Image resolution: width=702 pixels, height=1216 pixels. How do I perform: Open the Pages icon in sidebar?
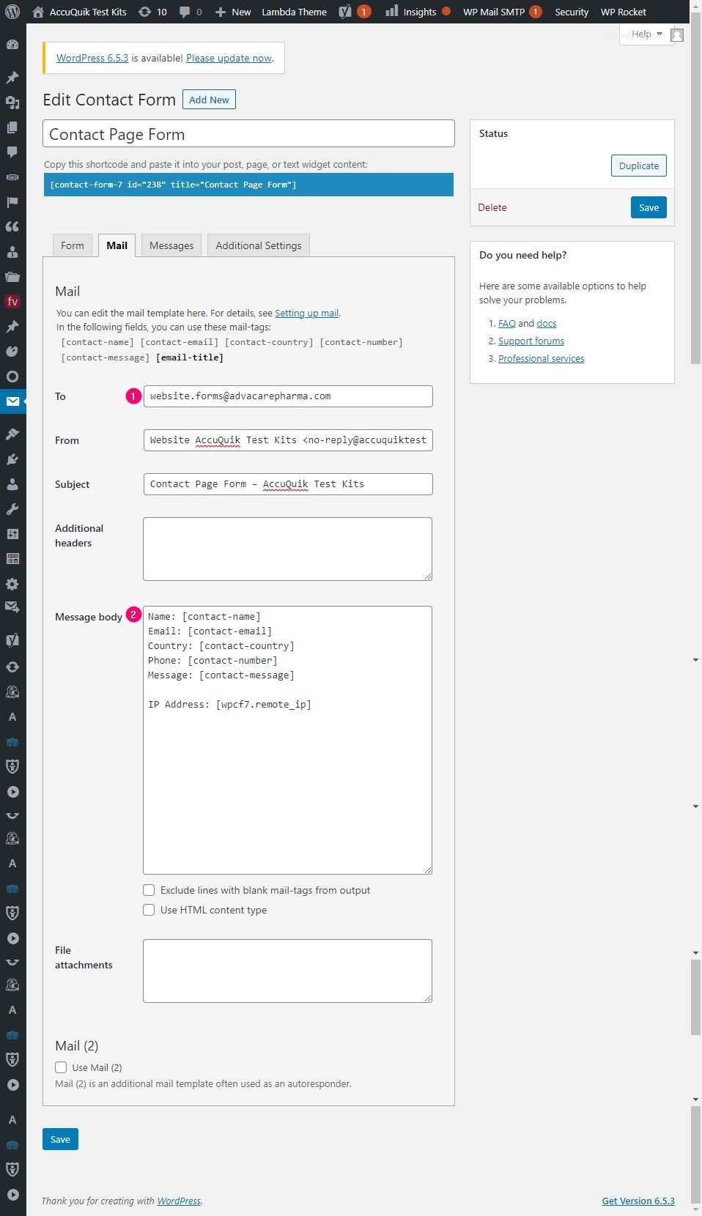[12, 127]
